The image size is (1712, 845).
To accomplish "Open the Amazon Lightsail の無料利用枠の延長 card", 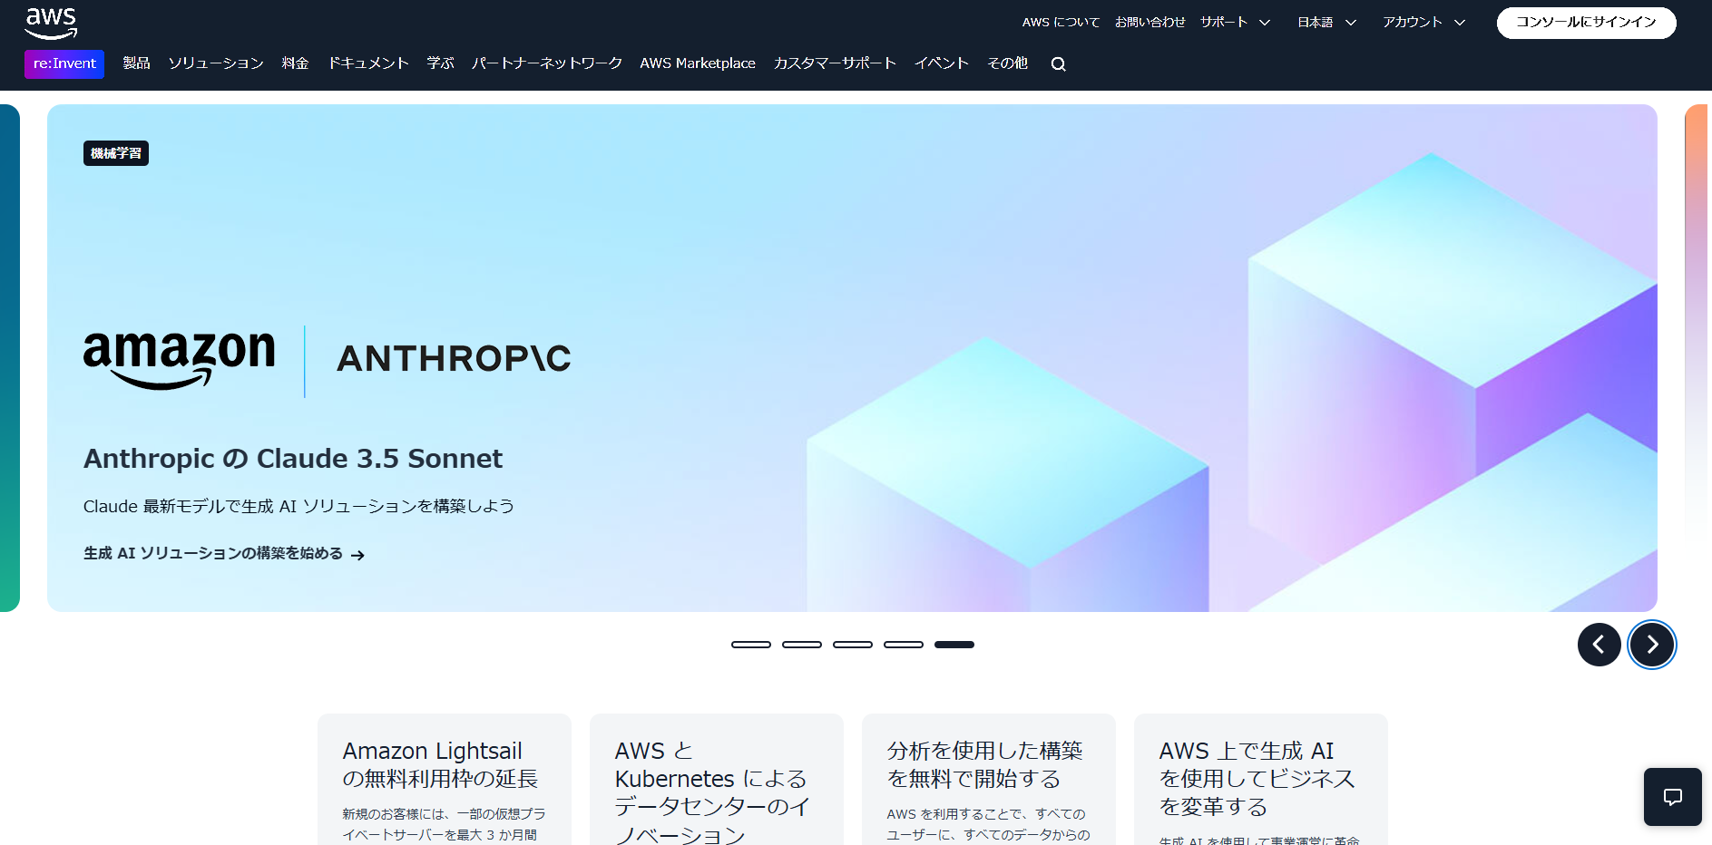I will [445, 780].
